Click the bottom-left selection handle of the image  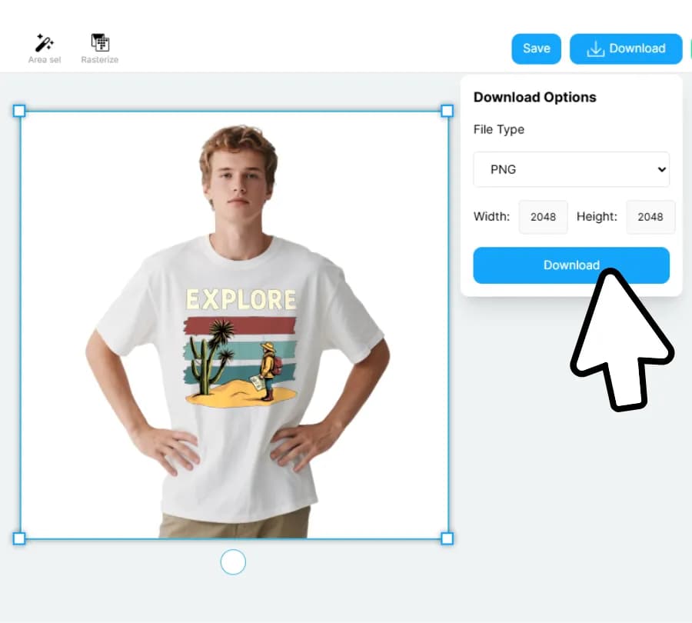tap(19, 538)
